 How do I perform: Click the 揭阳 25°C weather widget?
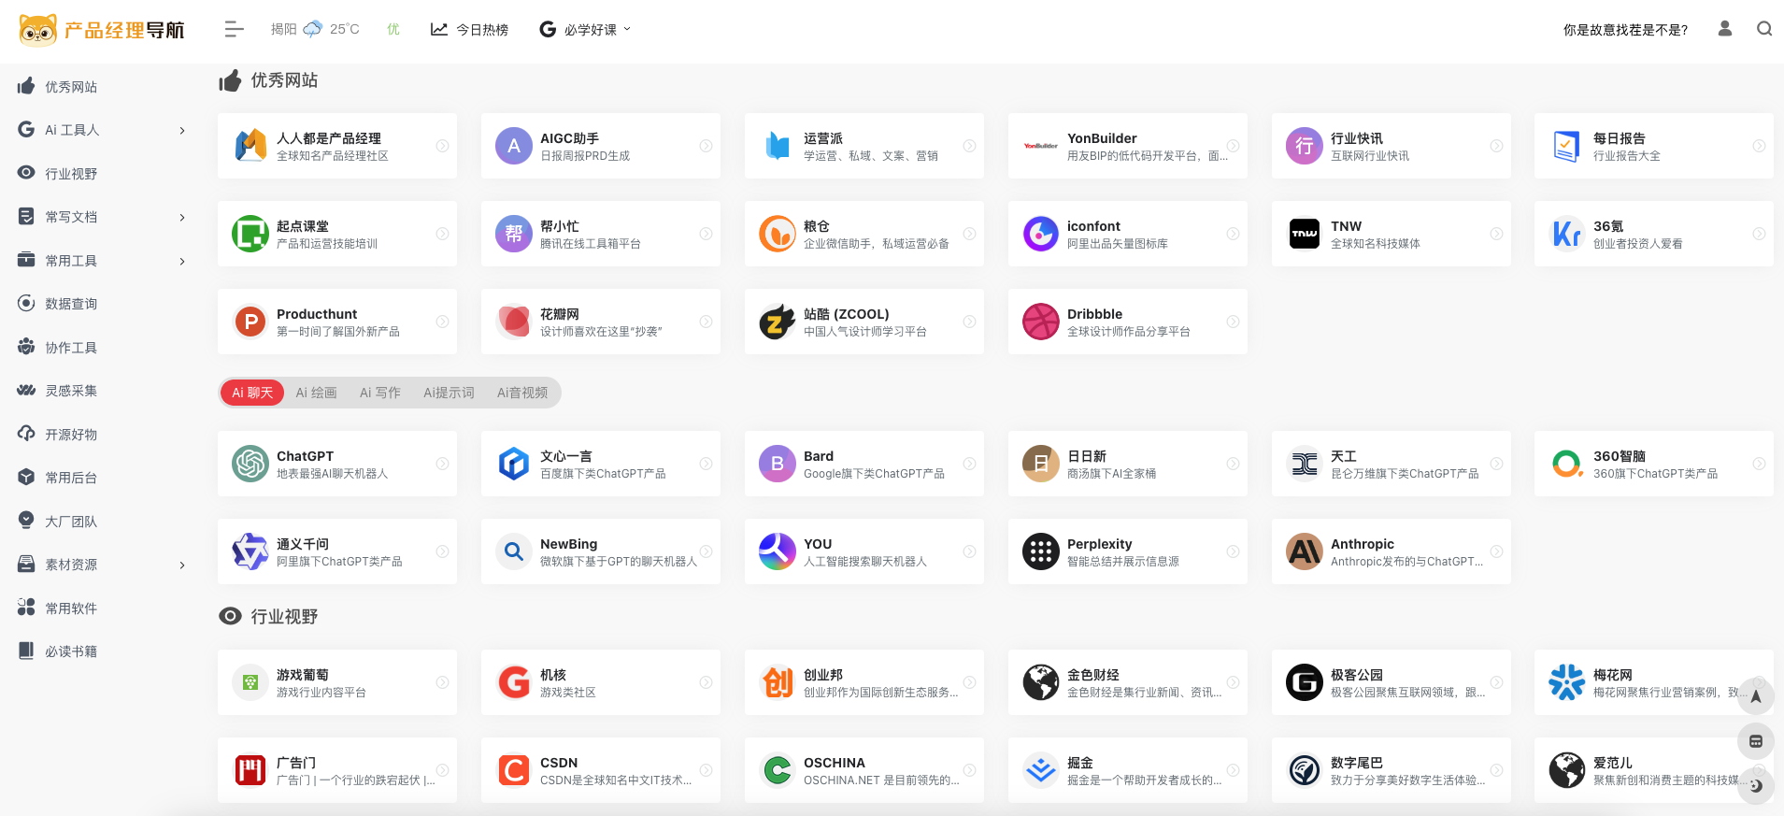315,29
